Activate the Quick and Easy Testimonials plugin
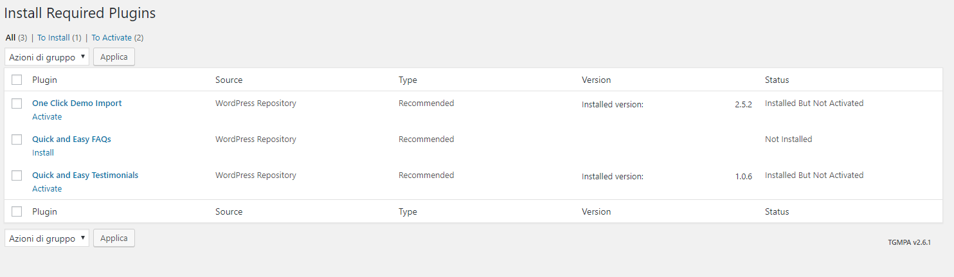The height and width of the screenshot is (277, 954). pos(47,189)
